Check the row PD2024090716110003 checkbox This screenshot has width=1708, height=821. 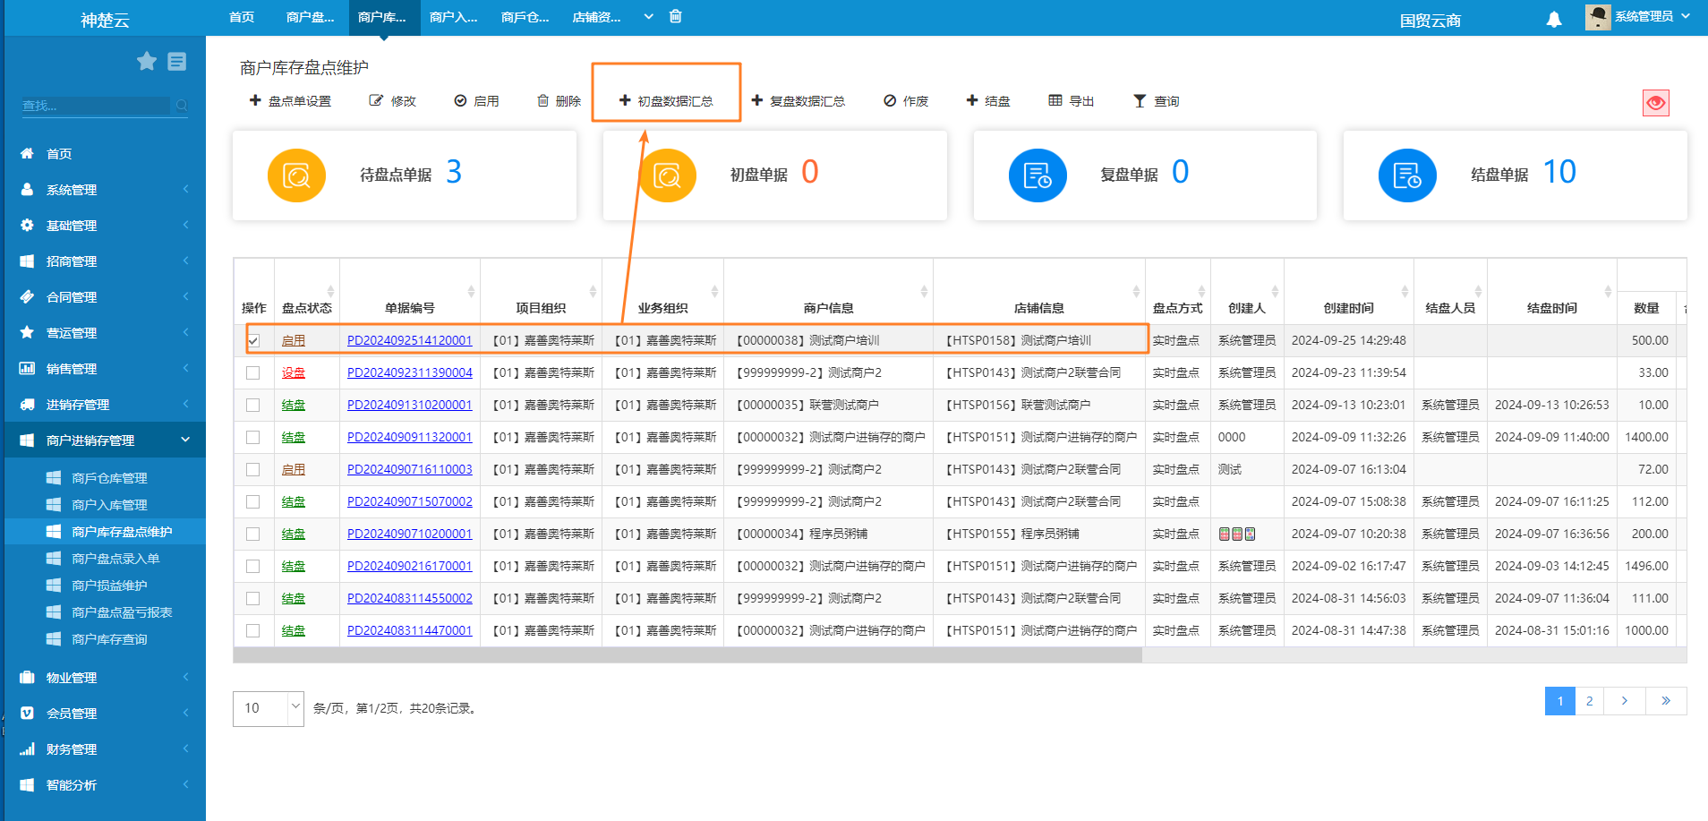[x=253, y=469]
